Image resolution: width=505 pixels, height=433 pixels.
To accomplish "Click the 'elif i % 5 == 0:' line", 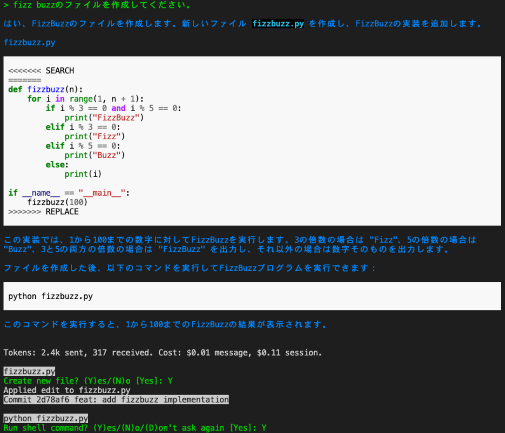I will click(83, 146).
